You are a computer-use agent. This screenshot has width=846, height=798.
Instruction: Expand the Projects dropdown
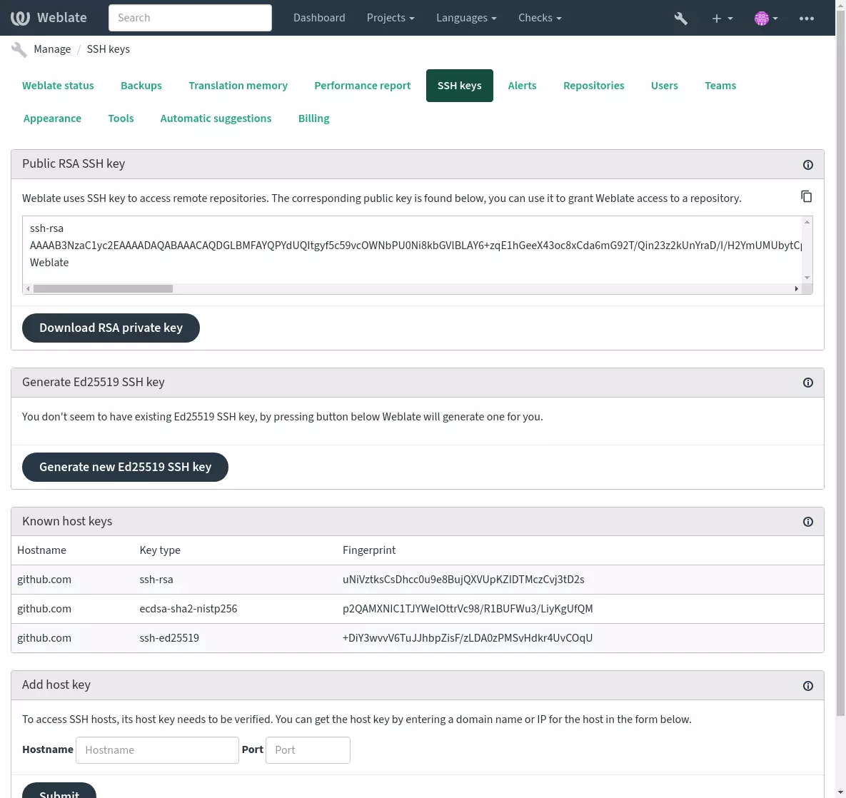click(x=391, y=18)
